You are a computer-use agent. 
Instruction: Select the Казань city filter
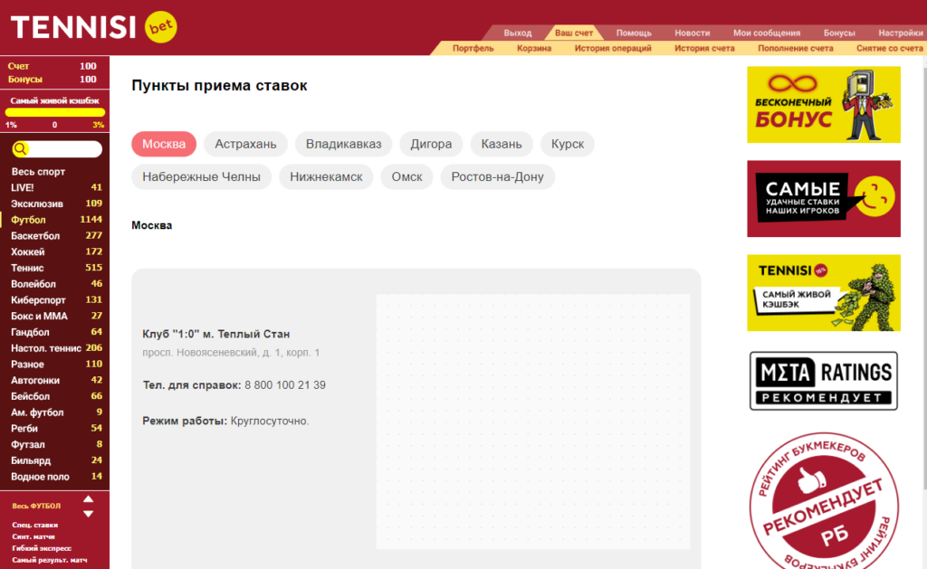pos(502,144)
